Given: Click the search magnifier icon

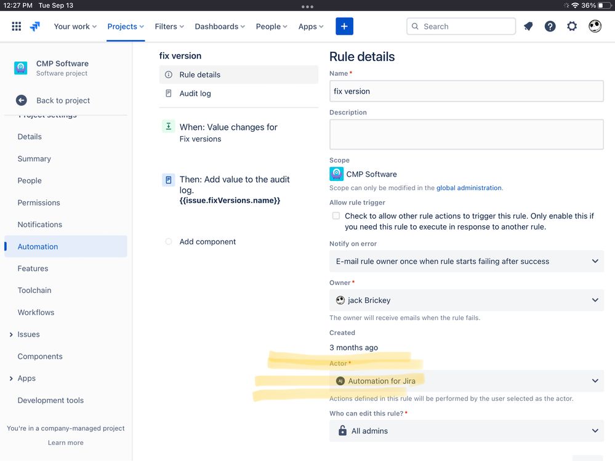Looking at the screenshot, I should 415,26.
